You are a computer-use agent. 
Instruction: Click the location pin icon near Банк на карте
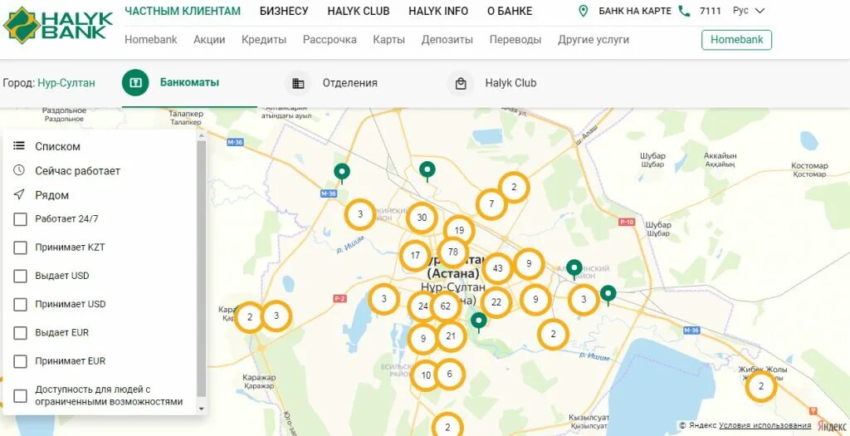(x=584, y=11)
